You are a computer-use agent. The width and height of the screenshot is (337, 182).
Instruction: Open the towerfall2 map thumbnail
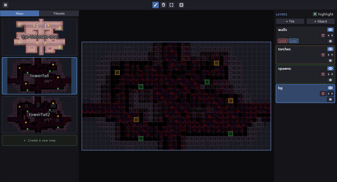39,115
